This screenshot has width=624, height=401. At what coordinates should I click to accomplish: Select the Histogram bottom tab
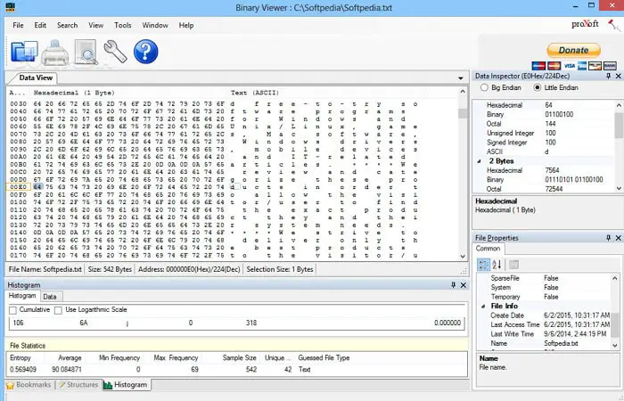(126, 385)
